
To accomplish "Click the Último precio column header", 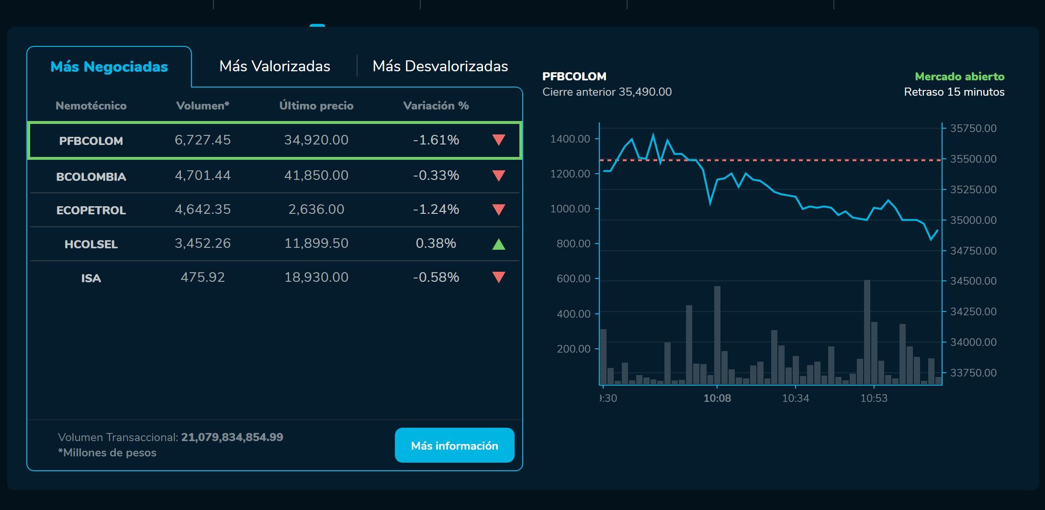I will click(316, 106).
